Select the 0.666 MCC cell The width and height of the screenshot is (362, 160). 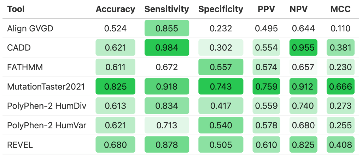(x=340, y=87)
